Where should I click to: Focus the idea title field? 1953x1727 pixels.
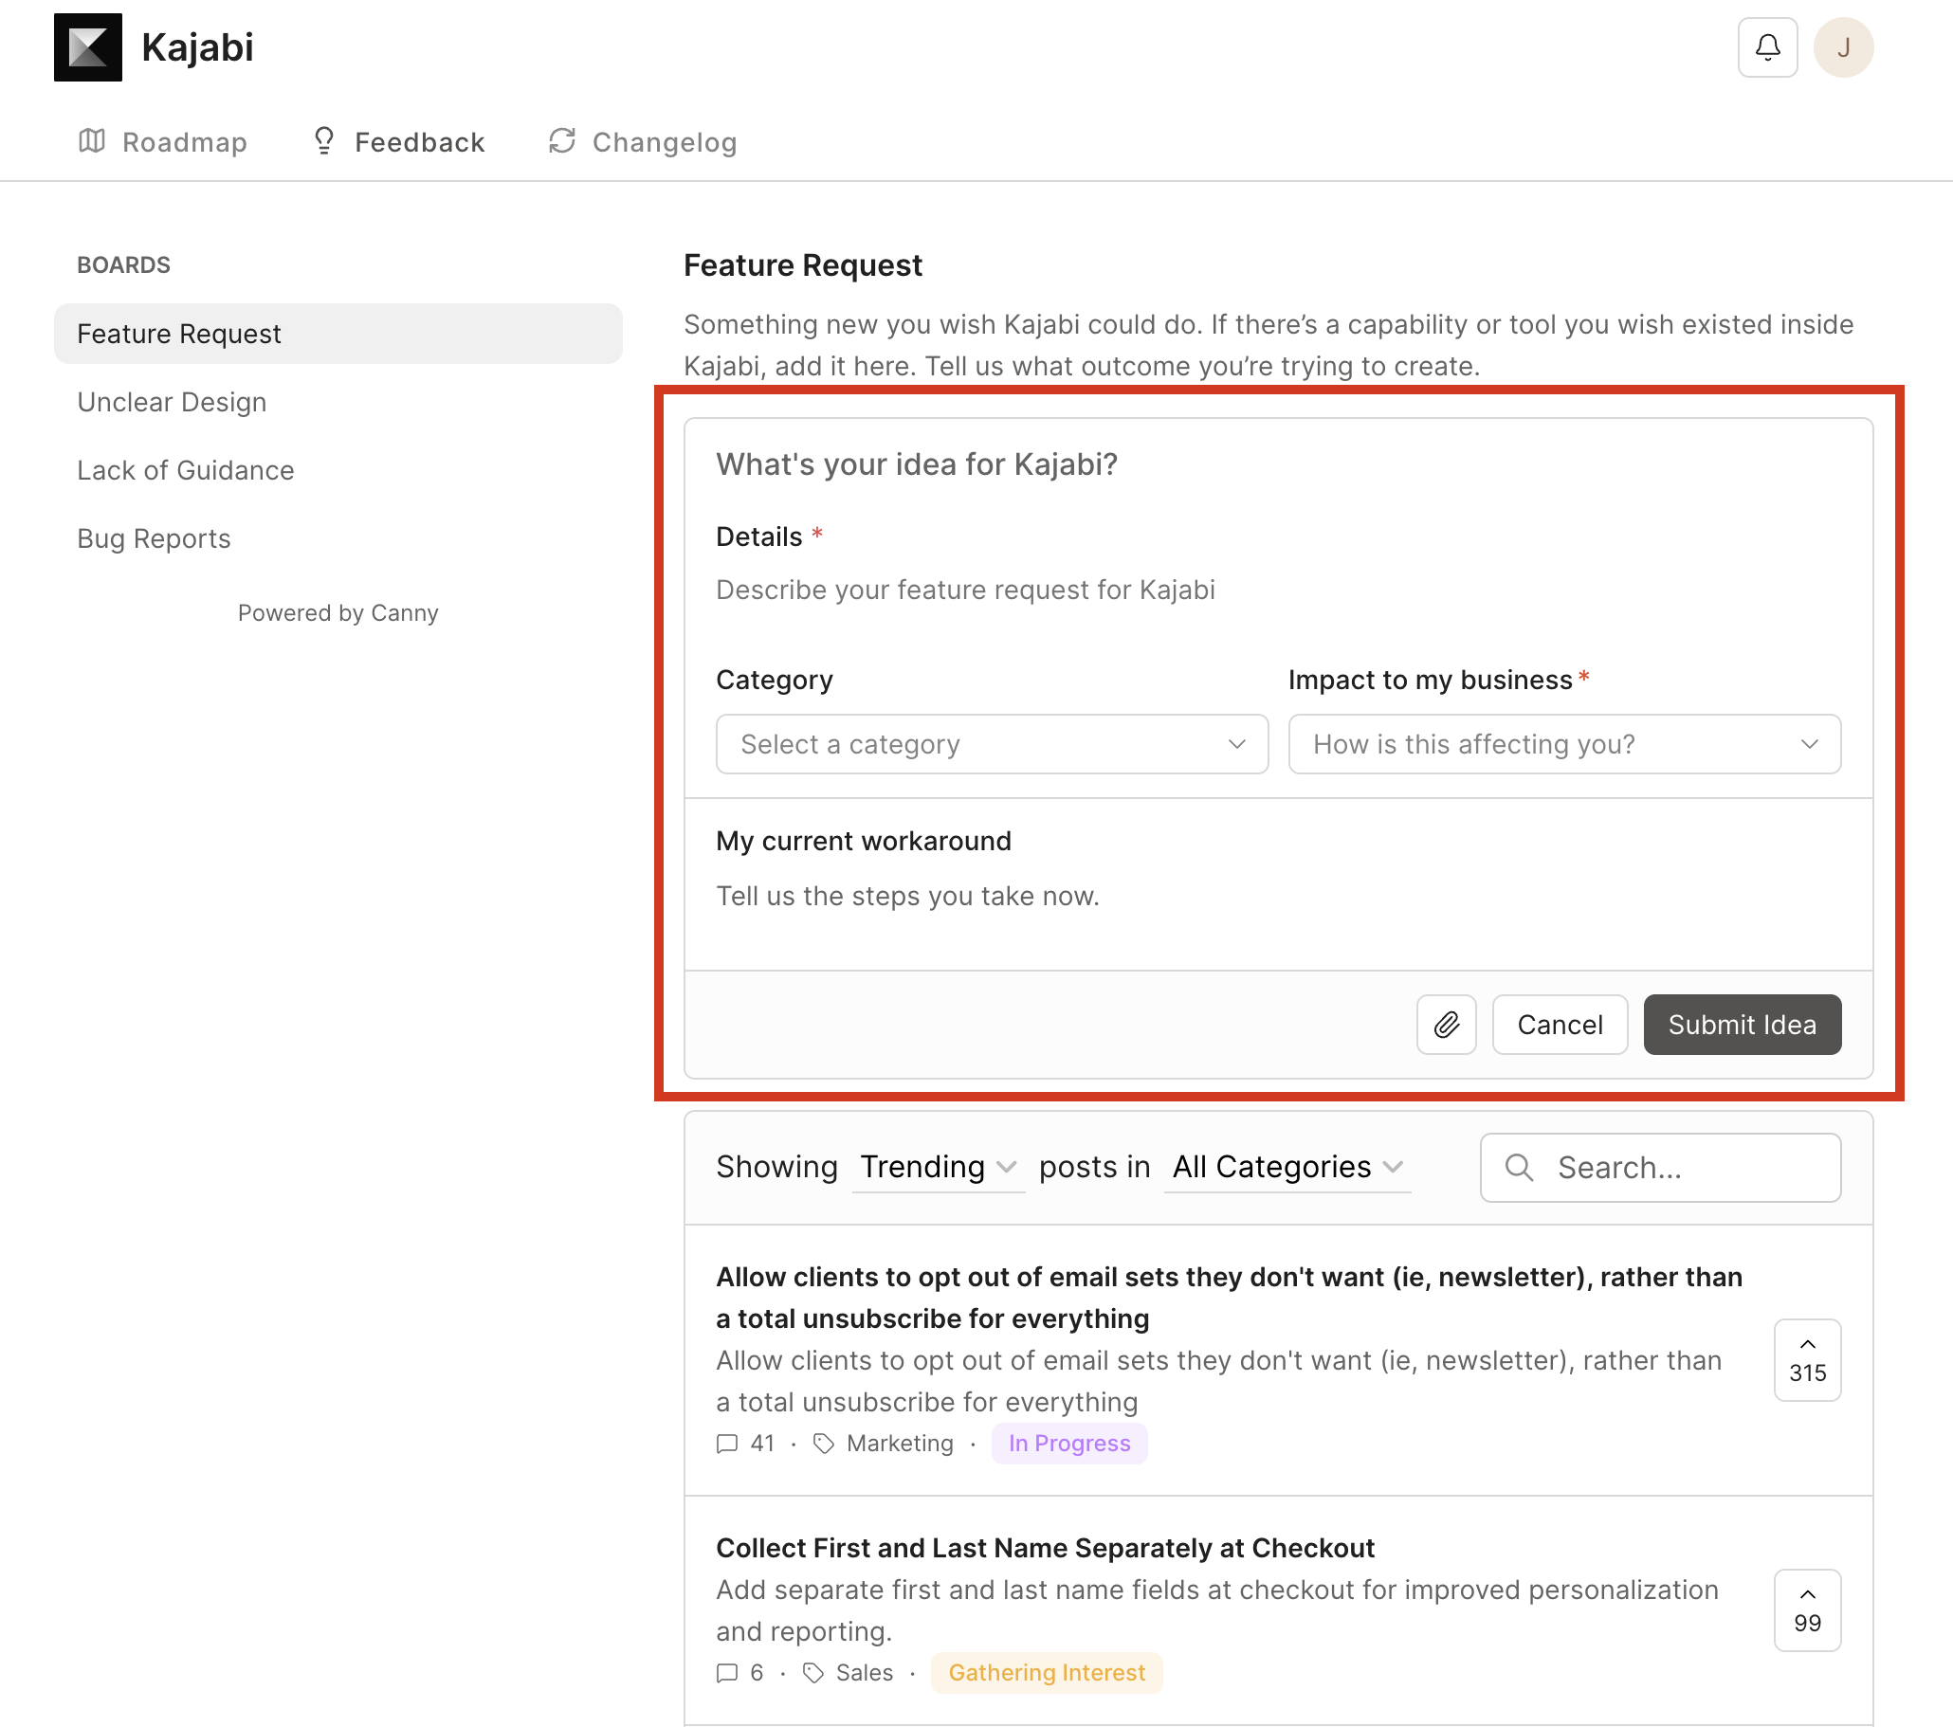click(1278, 464)
